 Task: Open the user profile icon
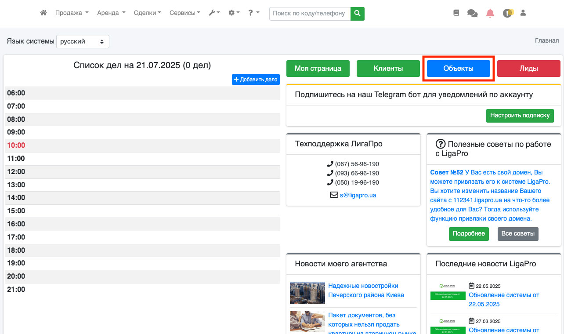[x=523, y=13]
